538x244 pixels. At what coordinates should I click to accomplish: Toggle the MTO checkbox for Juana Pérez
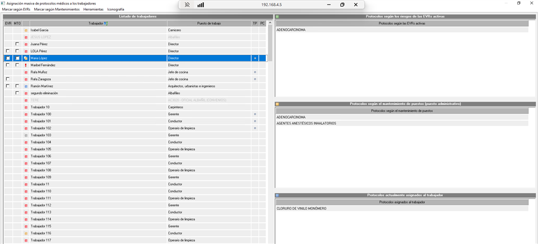17,44
